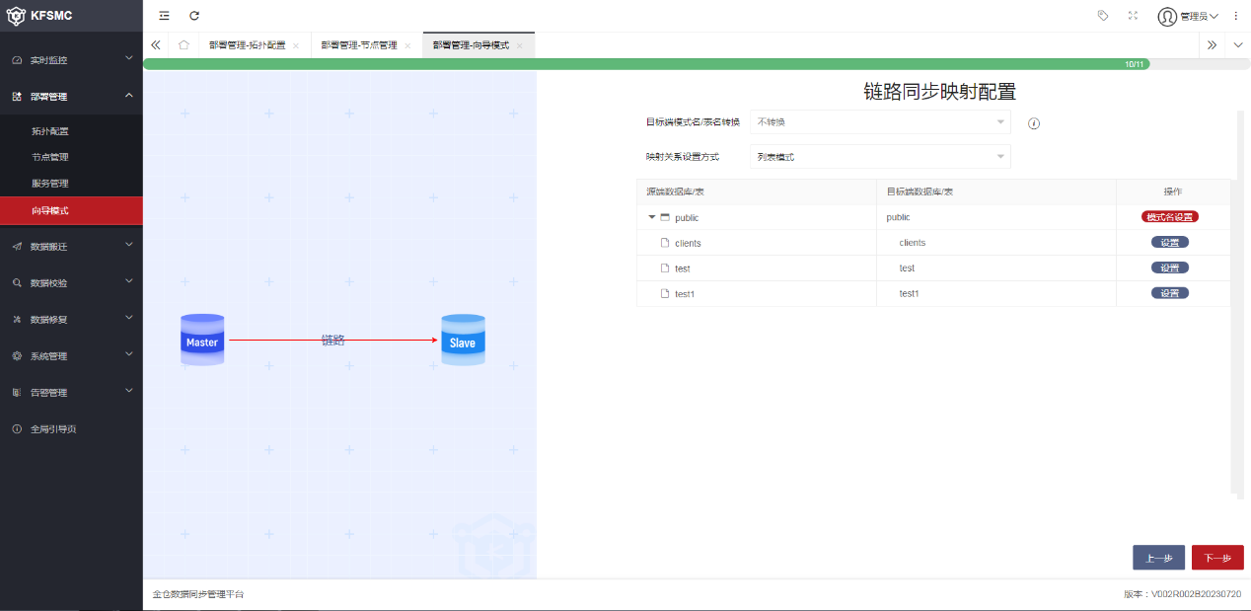Click the 设置 button for the clients table

point(1170,242)
